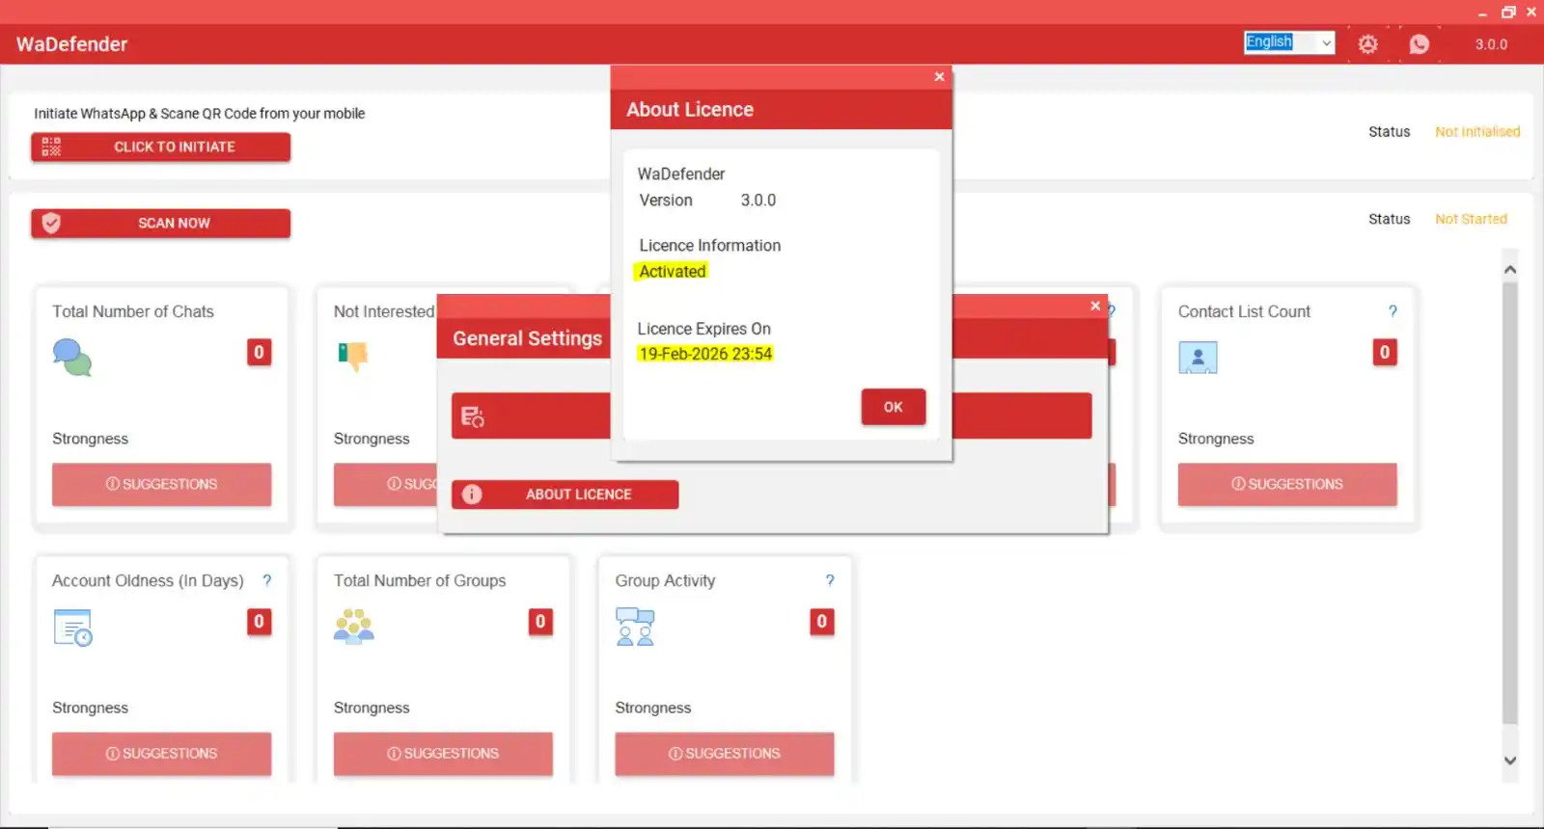Screen dimensions: 1544x829
Task: Click the Group Activity chat-people icon
Action: tap(635, 627)
